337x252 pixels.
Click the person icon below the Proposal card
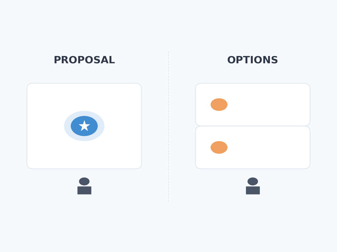84,186
